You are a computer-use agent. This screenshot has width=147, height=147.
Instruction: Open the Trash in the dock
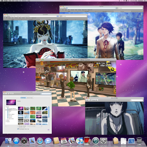click(x=139, y=141)
